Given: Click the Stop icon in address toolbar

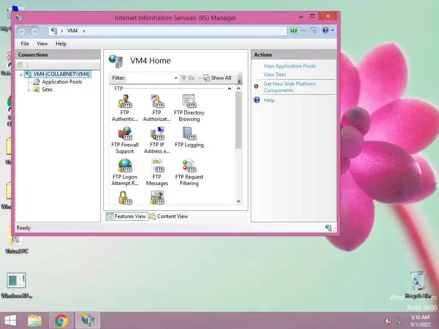Looking at the screenshot, I should coord(304,30).
